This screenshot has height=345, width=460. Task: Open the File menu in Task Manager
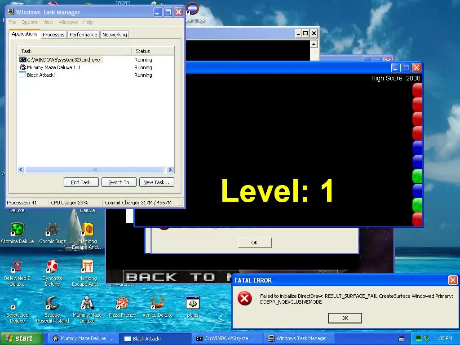coord(12,22)
